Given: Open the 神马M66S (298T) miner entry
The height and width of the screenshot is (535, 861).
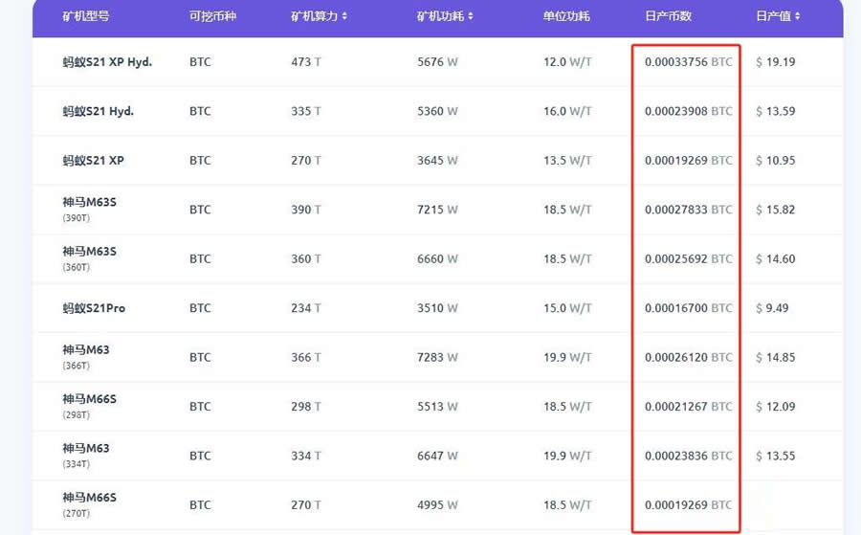Looking at the screenshot, I should click(x=90, y=407).
